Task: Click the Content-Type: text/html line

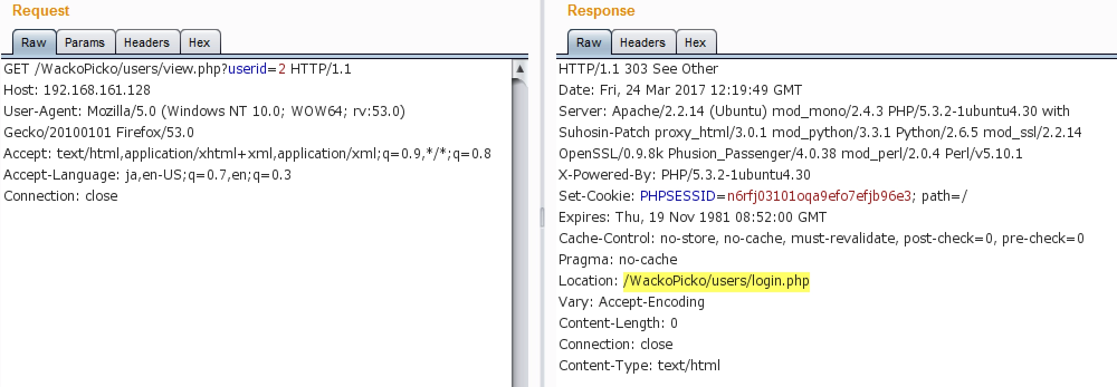Action: [x=639, y=366]
